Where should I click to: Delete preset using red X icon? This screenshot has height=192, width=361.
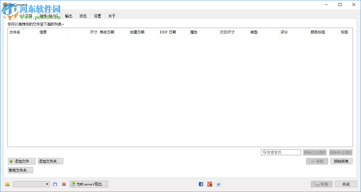coord(64,184)
